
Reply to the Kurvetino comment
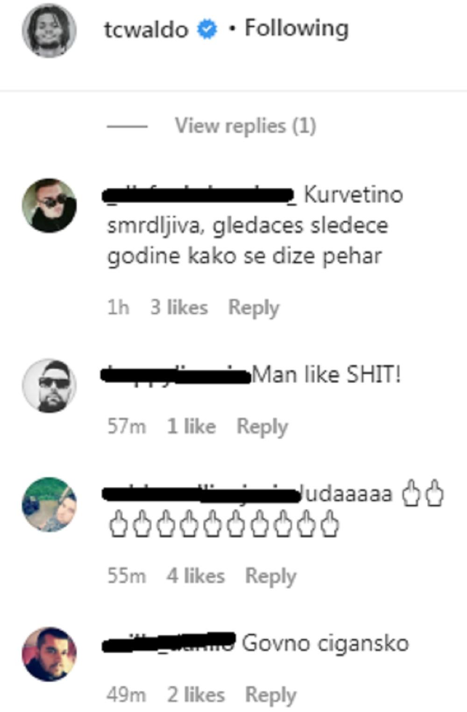click(x=254, y=308)
